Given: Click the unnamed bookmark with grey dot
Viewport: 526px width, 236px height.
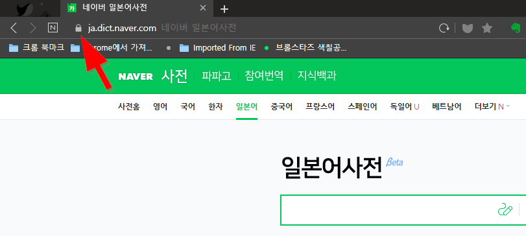Looking at the screenshot, I should point(169,48).
